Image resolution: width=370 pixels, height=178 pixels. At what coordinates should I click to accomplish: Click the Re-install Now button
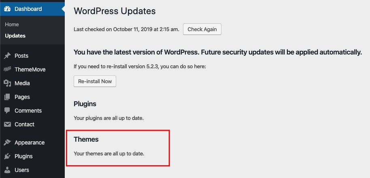pyautogui.click(x=95, y=81)
